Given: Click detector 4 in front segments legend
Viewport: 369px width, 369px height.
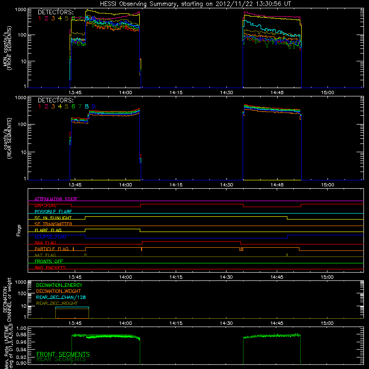Looking at the screenshot, I should tap(60, 18).
